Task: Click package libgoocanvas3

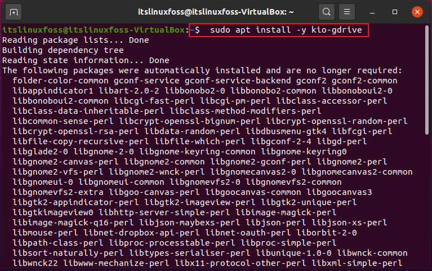Action: [x=340, y=192]
